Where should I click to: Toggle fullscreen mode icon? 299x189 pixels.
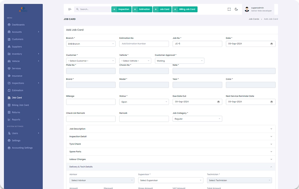pos(229,9)
